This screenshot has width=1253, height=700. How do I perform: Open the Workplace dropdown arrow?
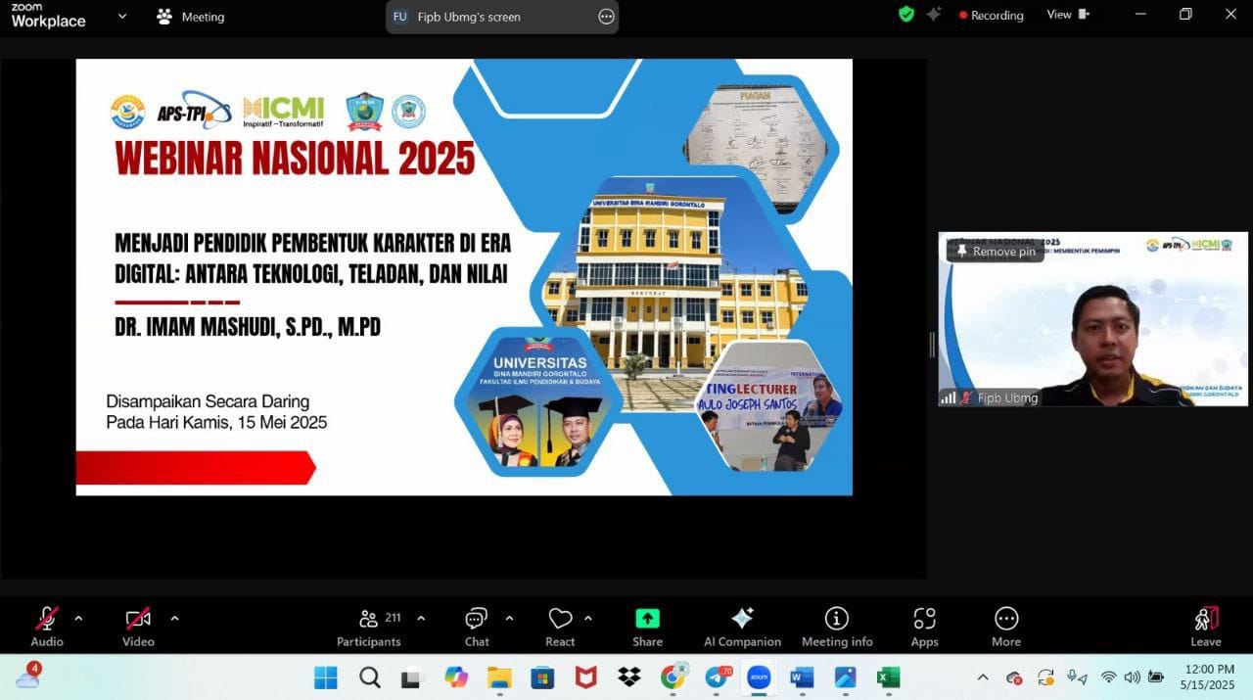pyautogui.click(x=121, y=17)
